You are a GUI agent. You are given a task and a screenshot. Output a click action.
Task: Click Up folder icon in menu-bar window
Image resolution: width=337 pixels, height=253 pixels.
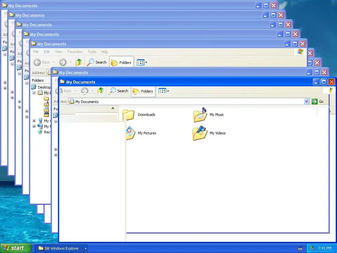click(x=79, y=62)
